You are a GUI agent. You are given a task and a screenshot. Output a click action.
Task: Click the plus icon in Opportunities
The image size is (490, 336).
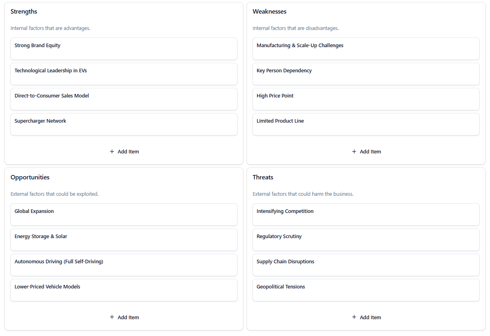pos(112,317)
